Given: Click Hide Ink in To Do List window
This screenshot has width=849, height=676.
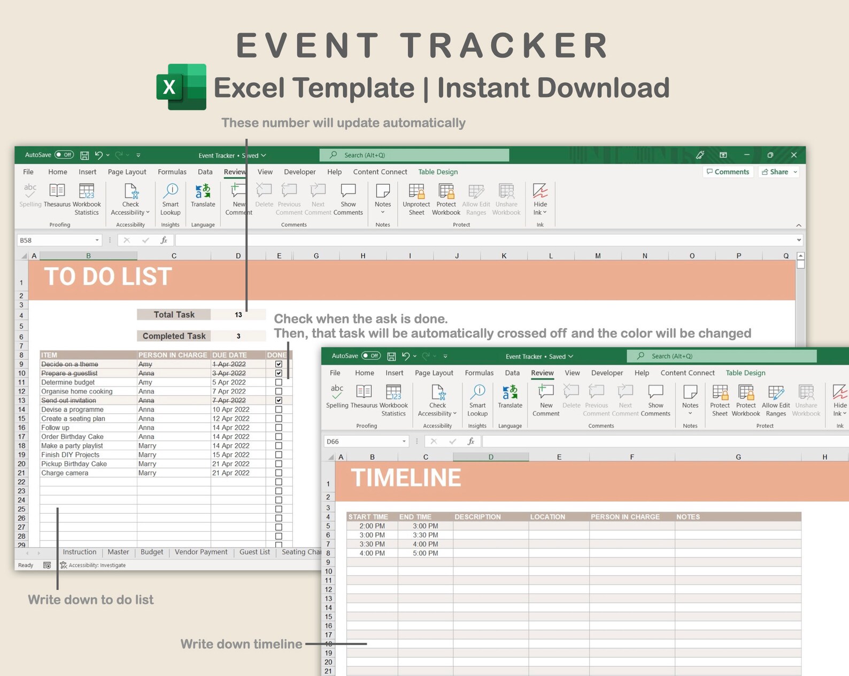Looking at the screenshot, I should (541, 199).
